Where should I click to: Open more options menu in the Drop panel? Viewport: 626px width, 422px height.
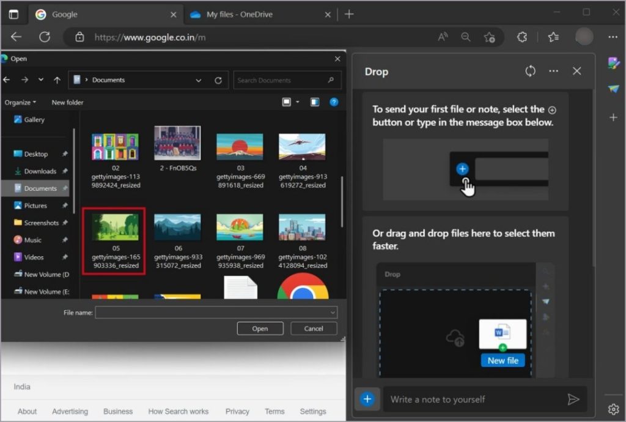coord(553,71)
